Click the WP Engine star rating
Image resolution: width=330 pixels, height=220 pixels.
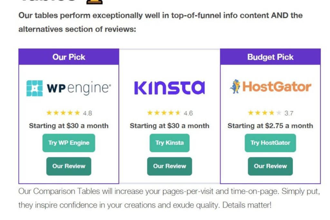(x=63, y=113)
